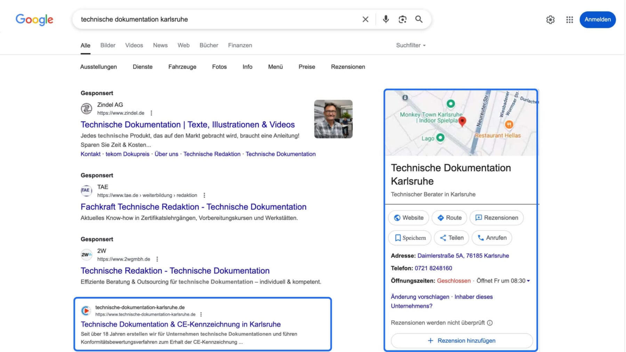Clear the search query with the X icon

pyautogui.click(x=365, y=19)
